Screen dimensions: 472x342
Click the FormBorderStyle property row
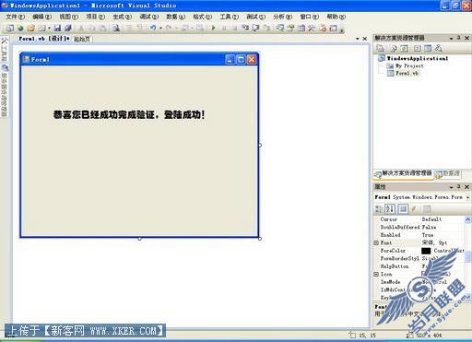[419, 258]
